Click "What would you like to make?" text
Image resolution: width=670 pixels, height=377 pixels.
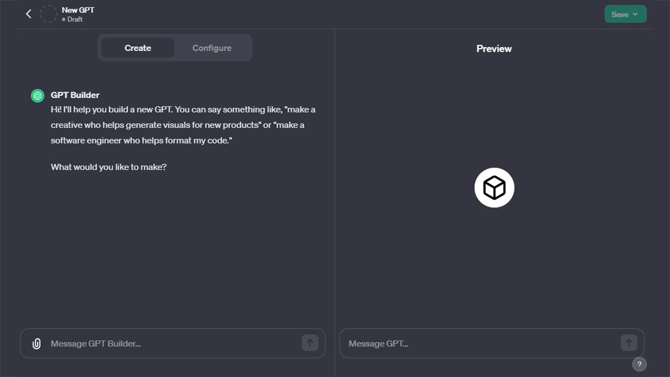point(109,167)
